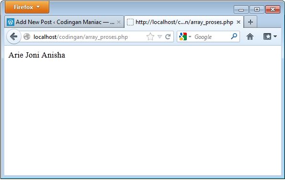Open the Google search engine selector

[x=185, y=36]
